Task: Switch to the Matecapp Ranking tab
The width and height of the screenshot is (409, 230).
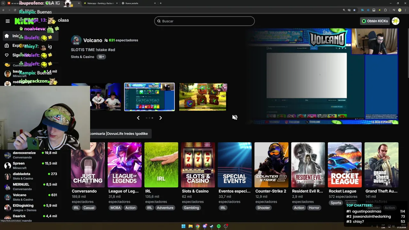Action: (x=101, y=3)
